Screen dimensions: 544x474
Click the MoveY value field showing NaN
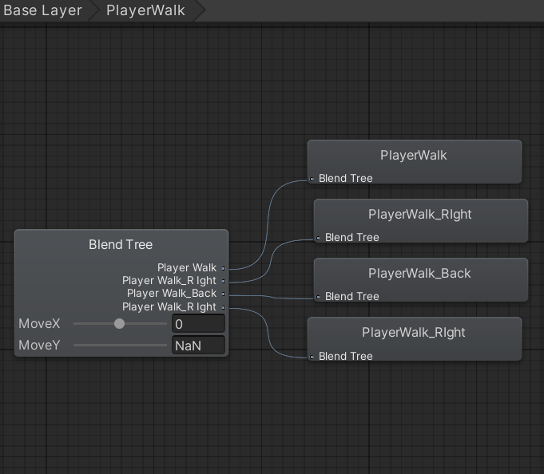(x=198, y=346)
